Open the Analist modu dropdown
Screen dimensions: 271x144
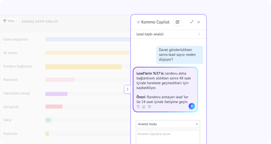[168, 124]
